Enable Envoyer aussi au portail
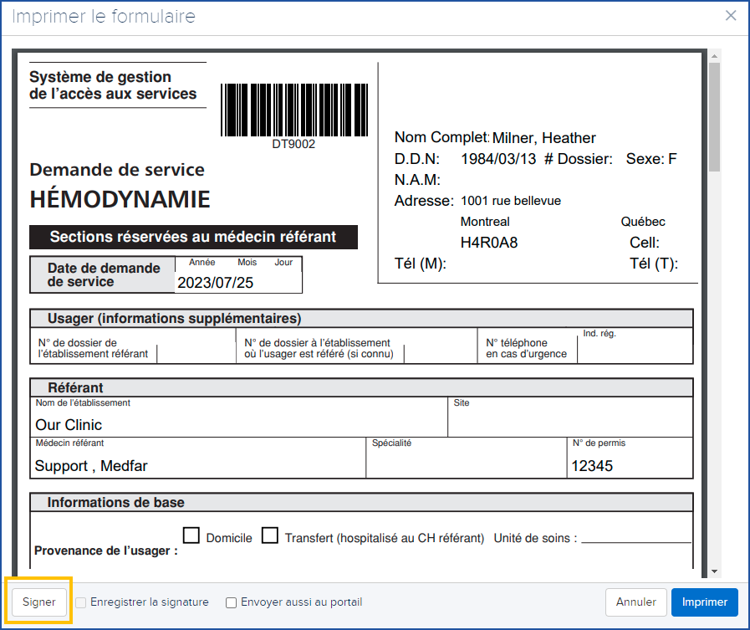Viewport: 750px width, 630px height. tap(231, 602)
